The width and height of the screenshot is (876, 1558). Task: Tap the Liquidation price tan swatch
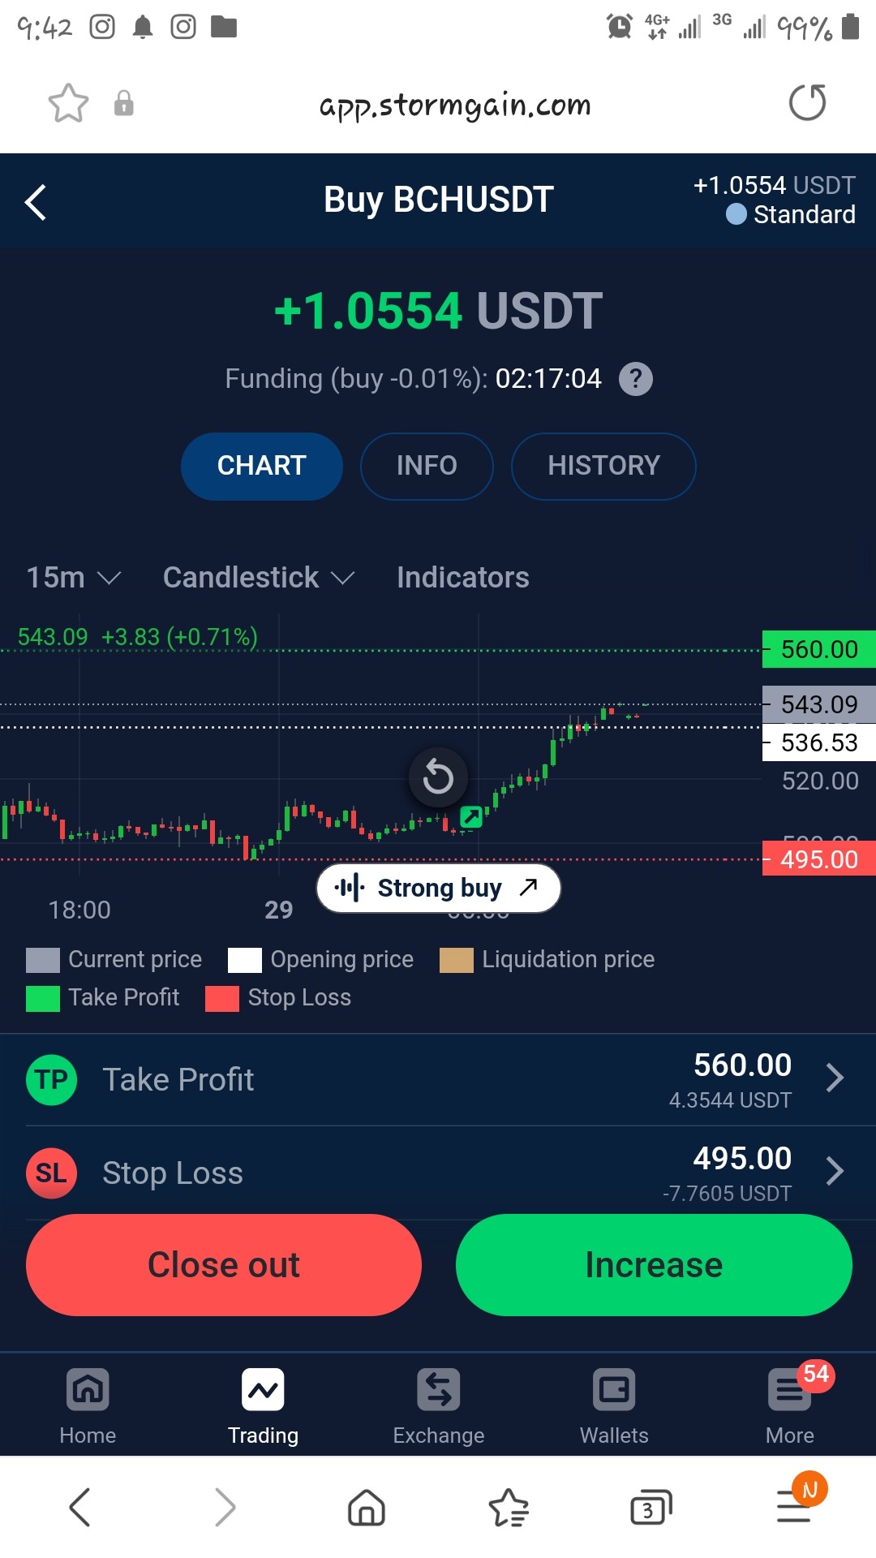coord(457,960)
